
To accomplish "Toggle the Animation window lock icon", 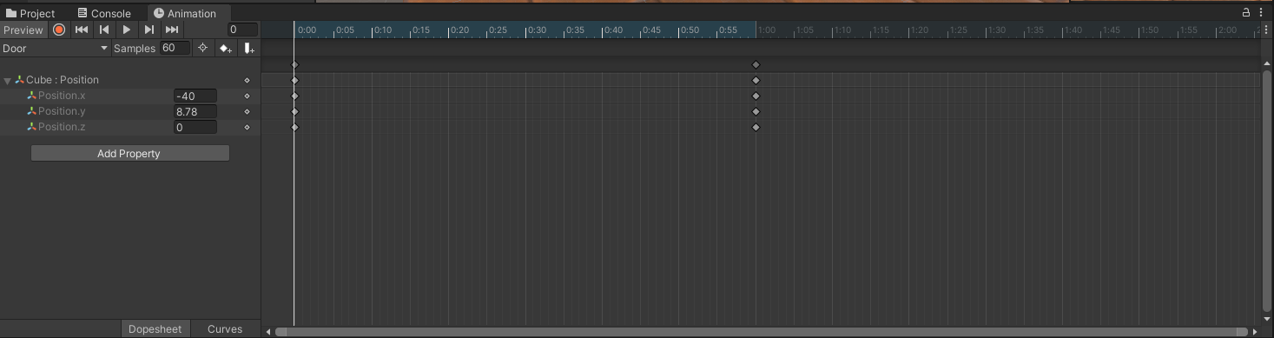I will 1246,12.
